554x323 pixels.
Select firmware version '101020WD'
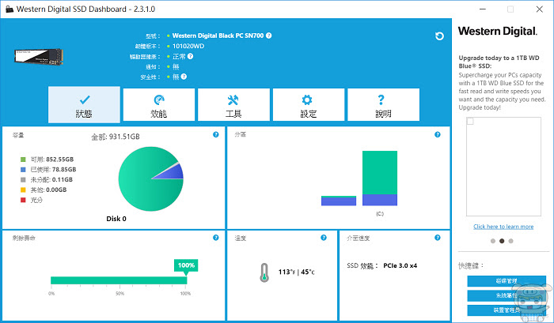188,46
